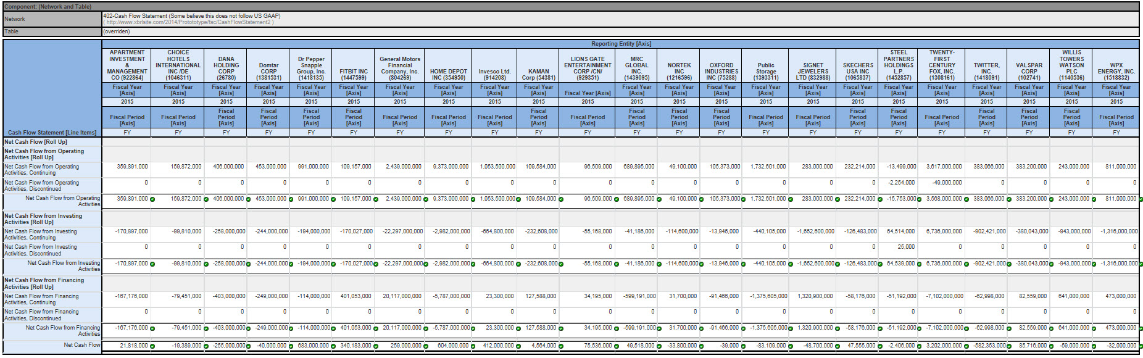Image resolution: width=1143 pixels, height=358 pixels.
Task: Select the Reporting Entity [Axis] header
Action: (x=621, y=44)
